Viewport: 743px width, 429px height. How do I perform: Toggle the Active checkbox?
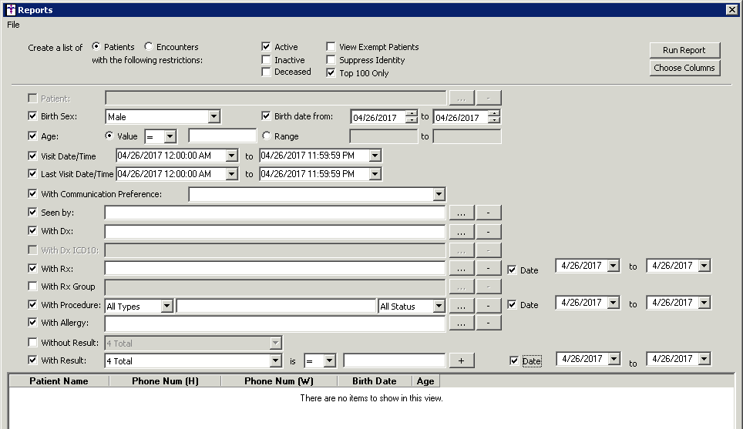click(x=267, y=46)
